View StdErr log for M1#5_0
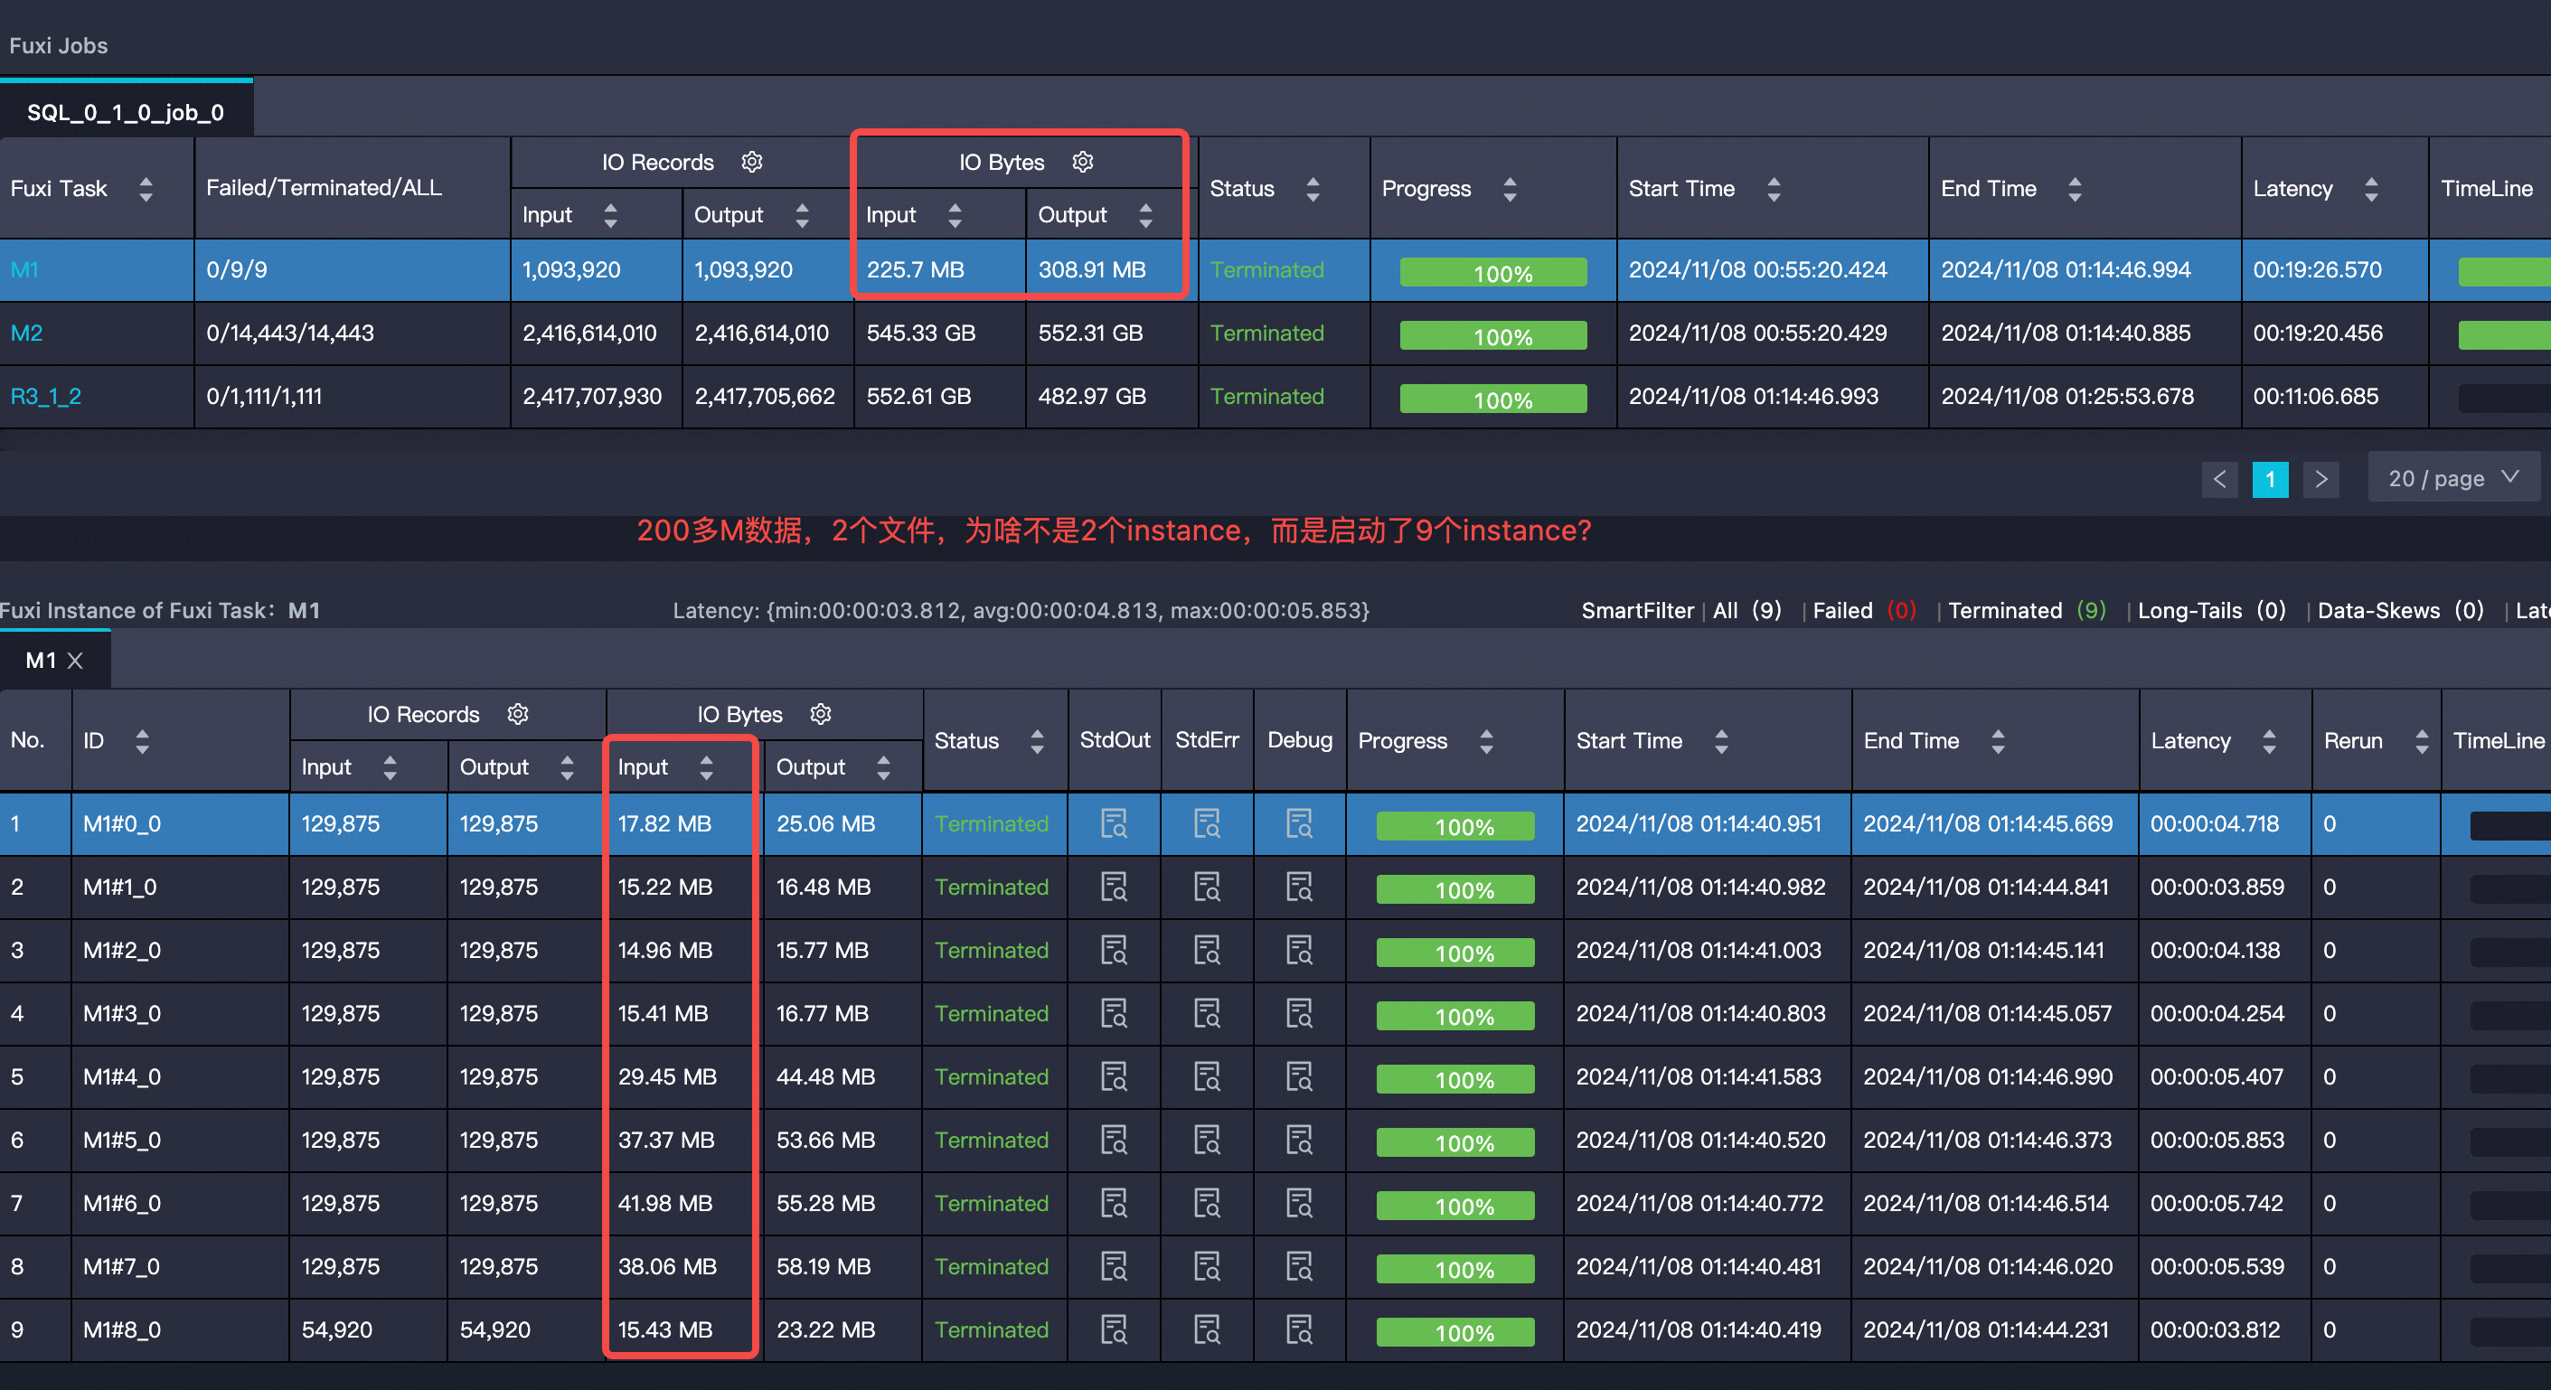 coord(1206,1141)
